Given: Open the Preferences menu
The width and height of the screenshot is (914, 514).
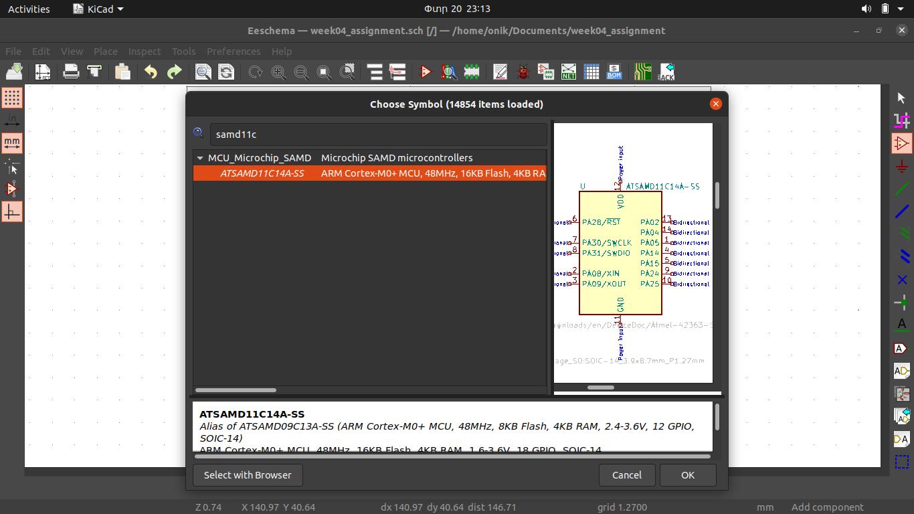Looking at the screenshot, I should tap(234, 51).
